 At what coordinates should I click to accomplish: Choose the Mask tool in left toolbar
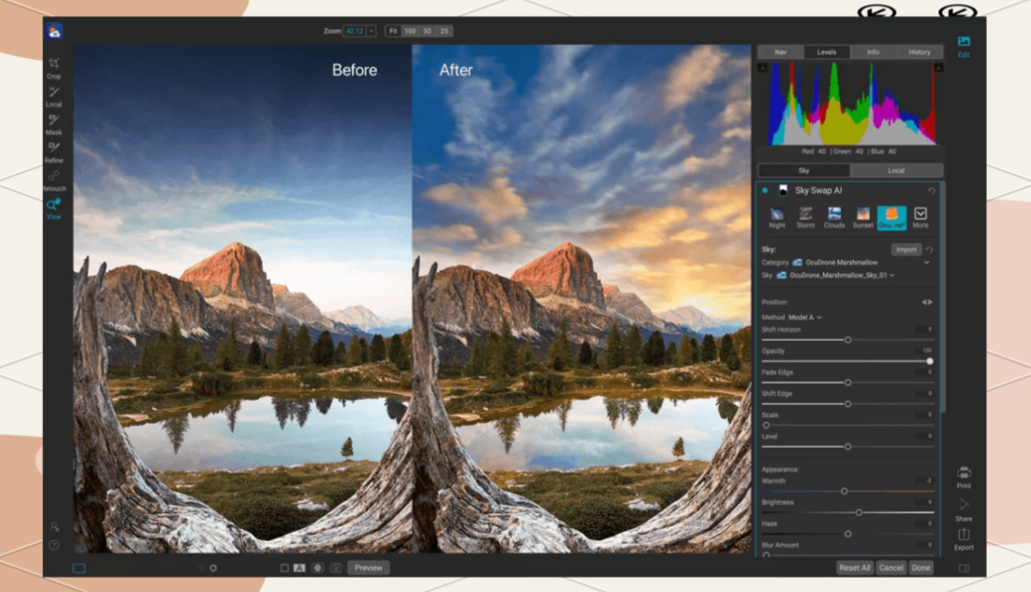pyautogui.click(x=54, y=124)
